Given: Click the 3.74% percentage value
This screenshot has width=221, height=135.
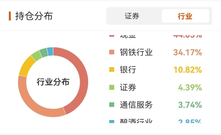Looking at the screenshot, I should (190, 105).
